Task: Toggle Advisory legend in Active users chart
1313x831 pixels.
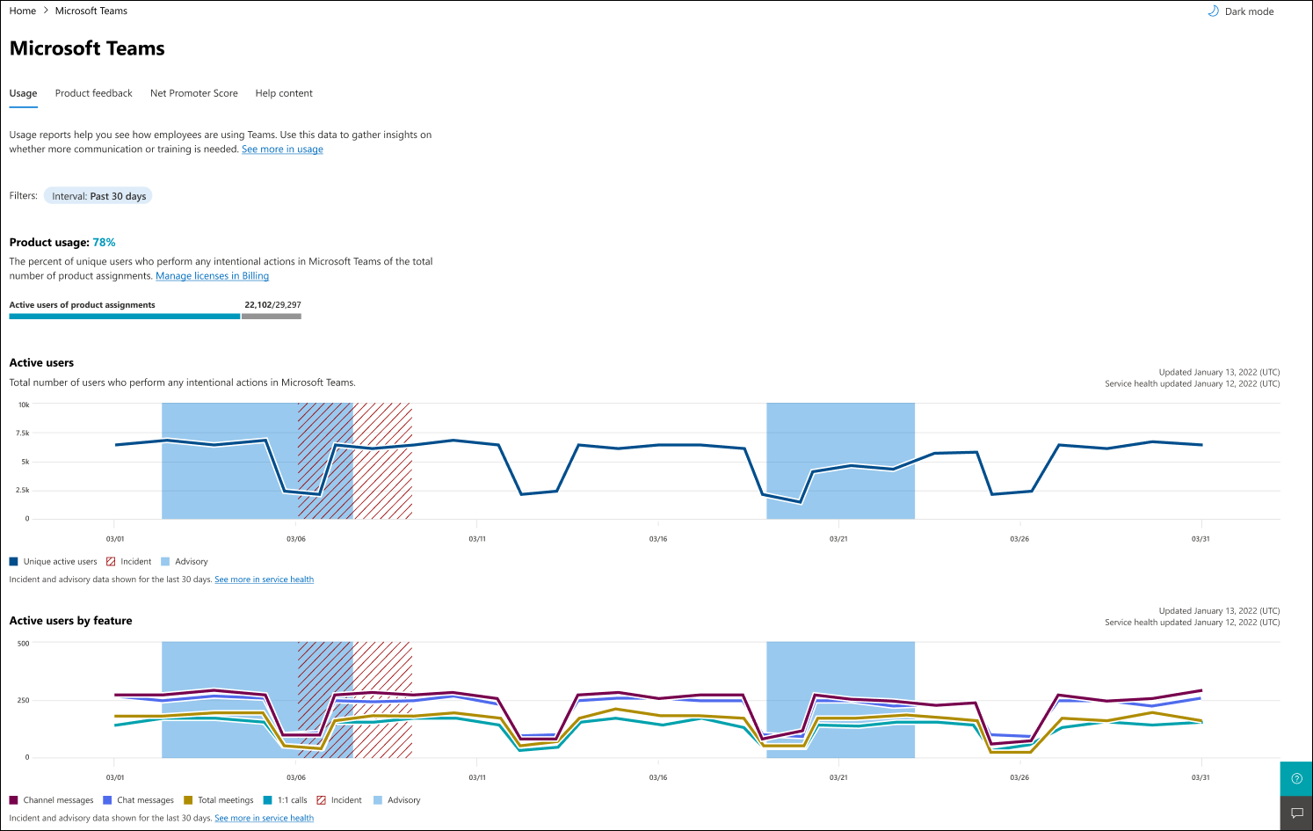Action: (185, 562)
